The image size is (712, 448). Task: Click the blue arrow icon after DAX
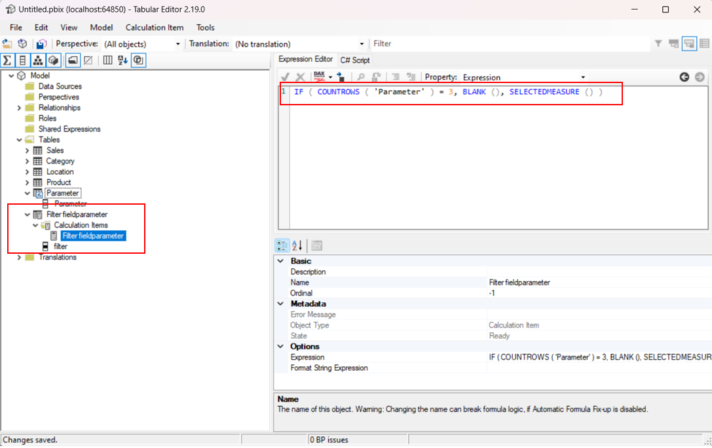(x=341, y=77)
